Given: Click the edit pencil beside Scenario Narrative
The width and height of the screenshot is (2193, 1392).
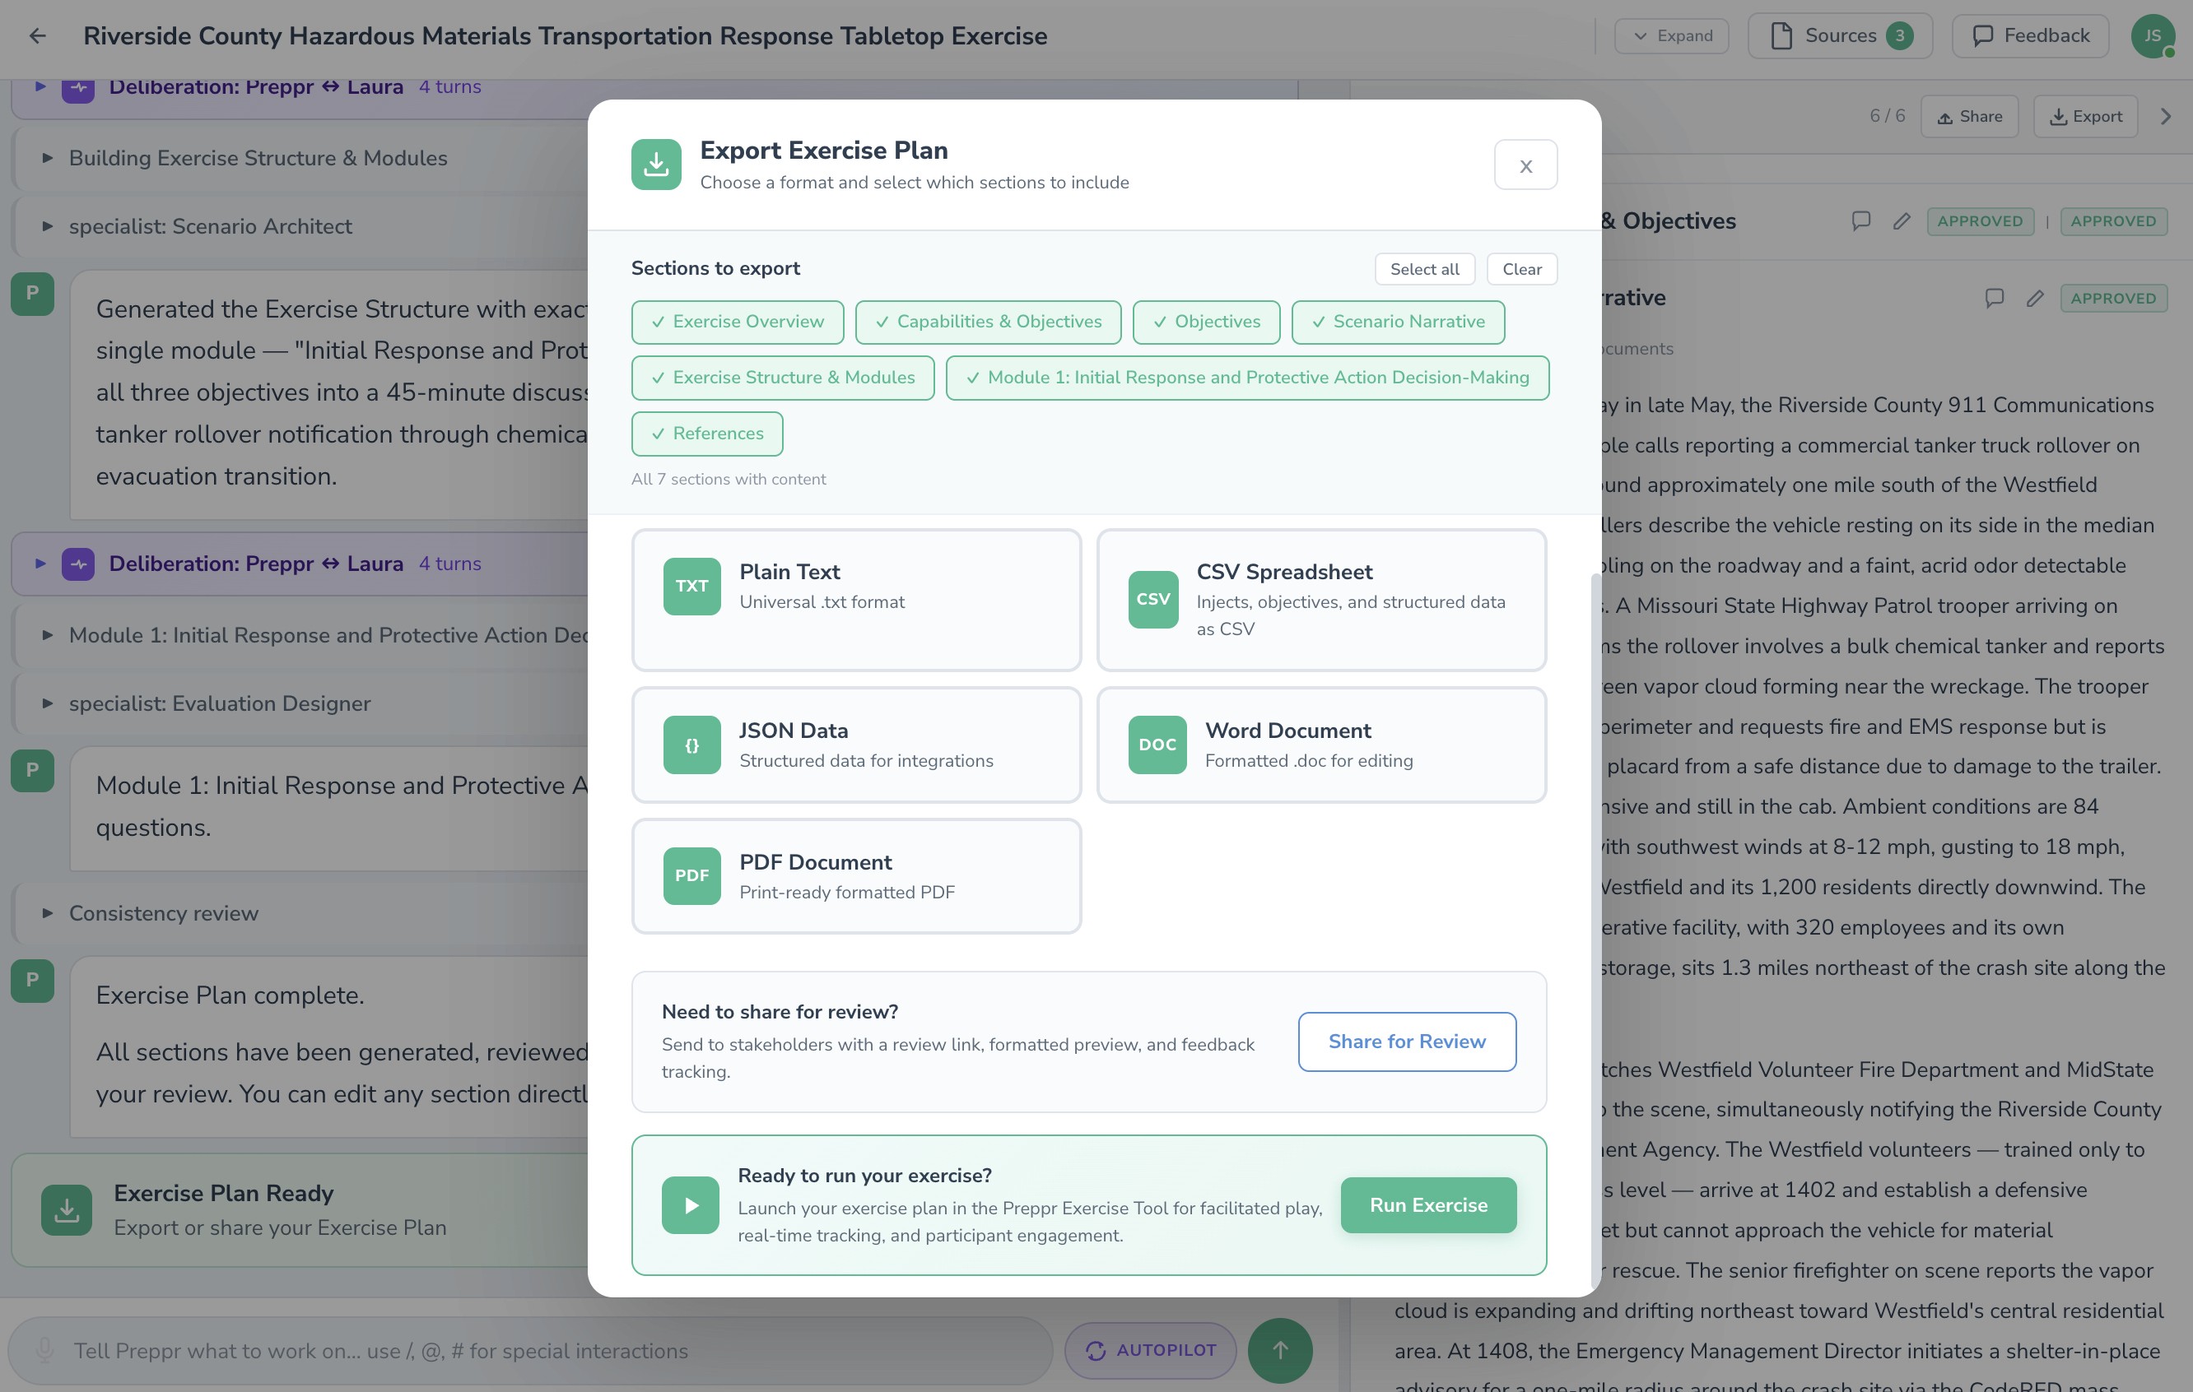Looking at the screenshot, I should (x=2035, y=299).
